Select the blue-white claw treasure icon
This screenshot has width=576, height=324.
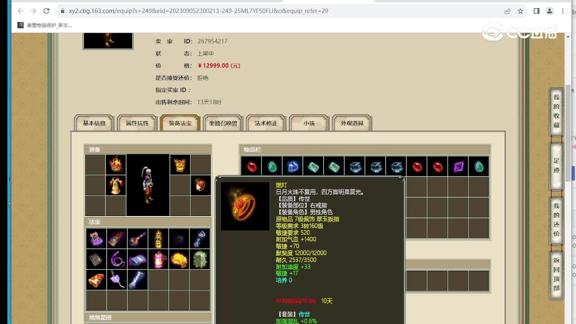[x=199, y=238]
